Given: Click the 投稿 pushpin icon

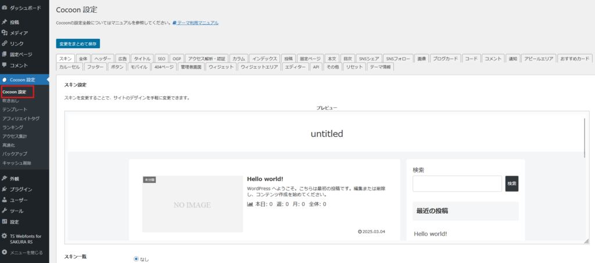Looking at the screenshot, I should pyautogui.click(x=5, y=22).
